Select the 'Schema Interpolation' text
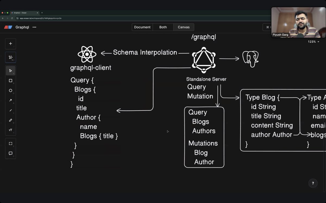 click(145, 53)
